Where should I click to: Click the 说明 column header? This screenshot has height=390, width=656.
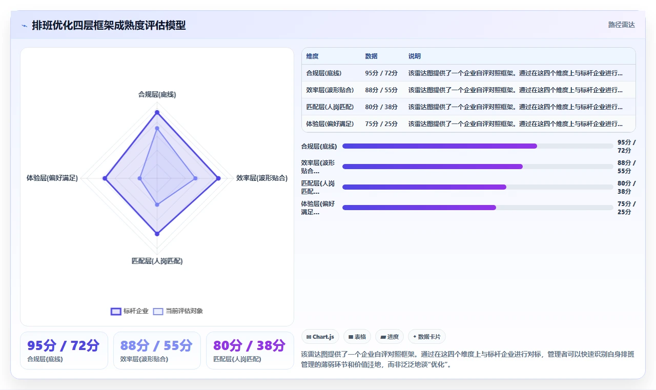pyautogui.click(x=415, y=56)
